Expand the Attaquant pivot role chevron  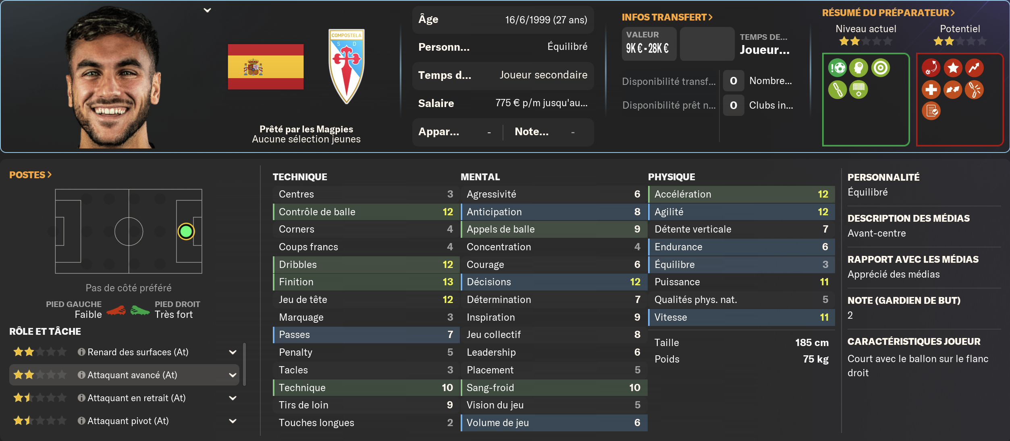pyautogui.click(x=233, y=421)
